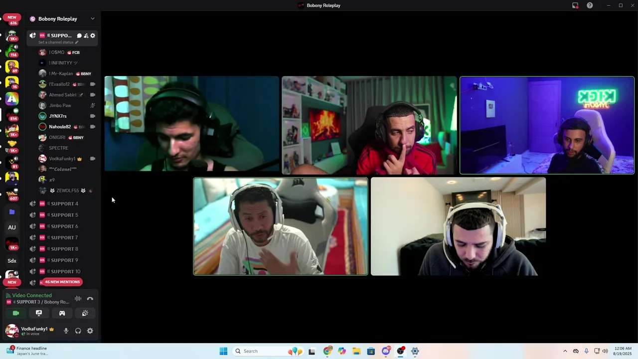Open VodkaFunky1 user panel avatar
This screenshot has width=638, height=359.
(12, 331)
